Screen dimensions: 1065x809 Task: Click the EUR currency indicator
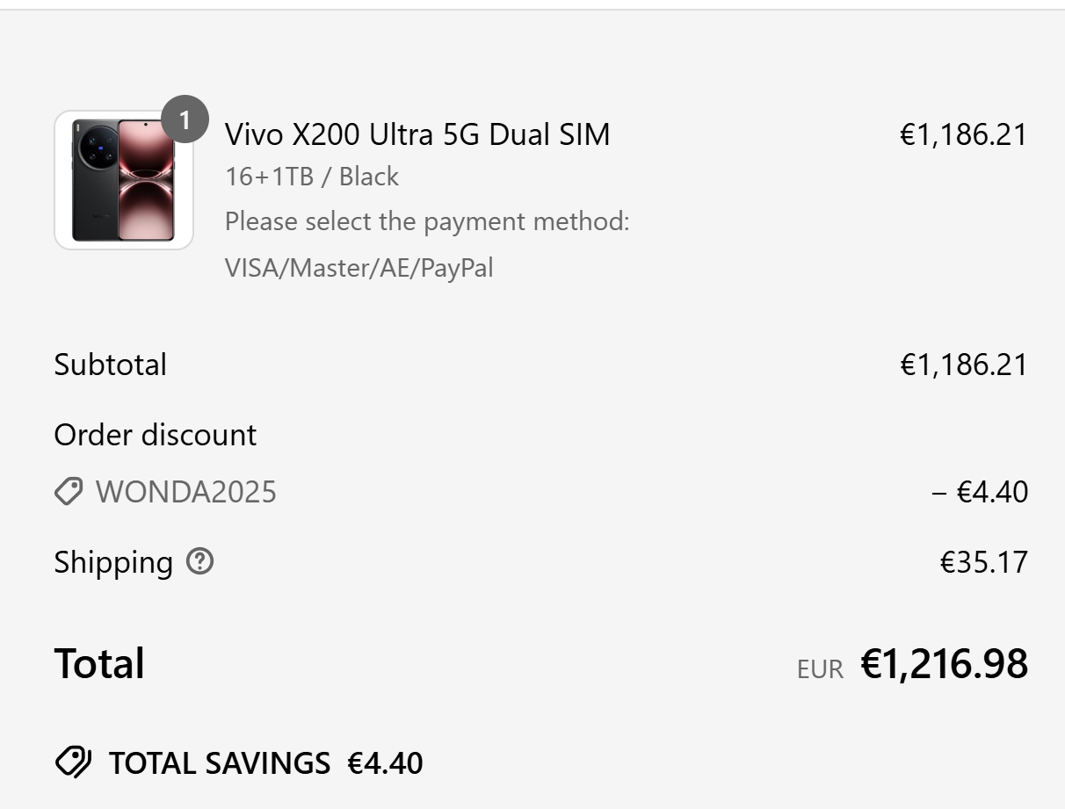click(x=819, y=669)
